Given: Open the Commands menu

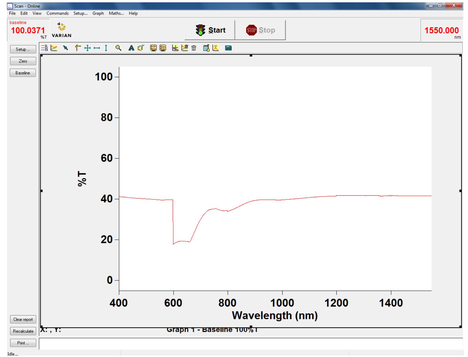Looking at the screenshot, I should (57, 13).
